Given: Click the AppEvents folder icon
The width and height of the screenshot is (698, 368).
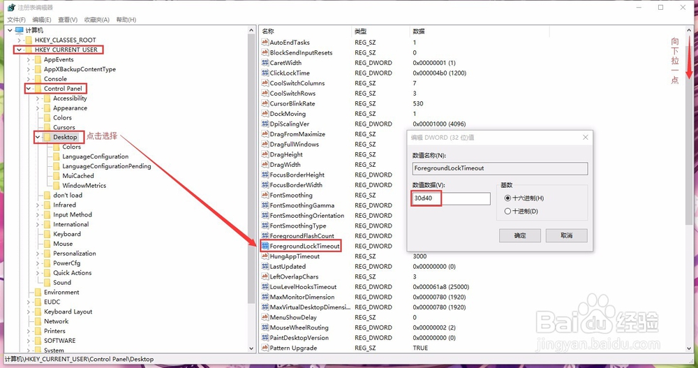Looking at the screenshot, I should (x=38, y=59).
